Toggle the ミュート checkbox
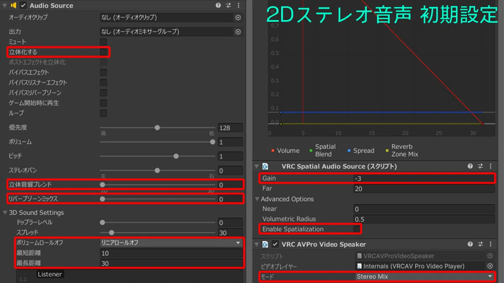Image resolution: width=504 pixels, height=283 pixels. pyautogui.click(x=103, y=42)
